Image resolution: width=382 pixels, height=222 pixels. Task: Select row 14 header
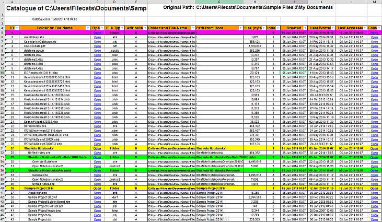click(x=3, y=72)
